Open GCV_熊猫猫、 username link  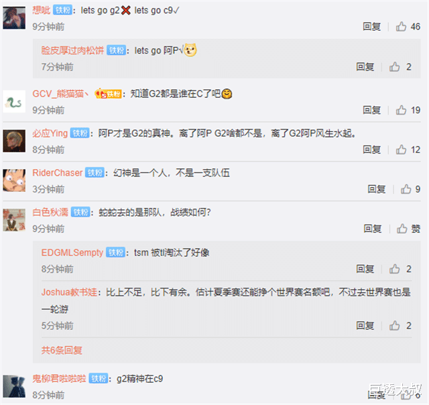pos(60,94)
